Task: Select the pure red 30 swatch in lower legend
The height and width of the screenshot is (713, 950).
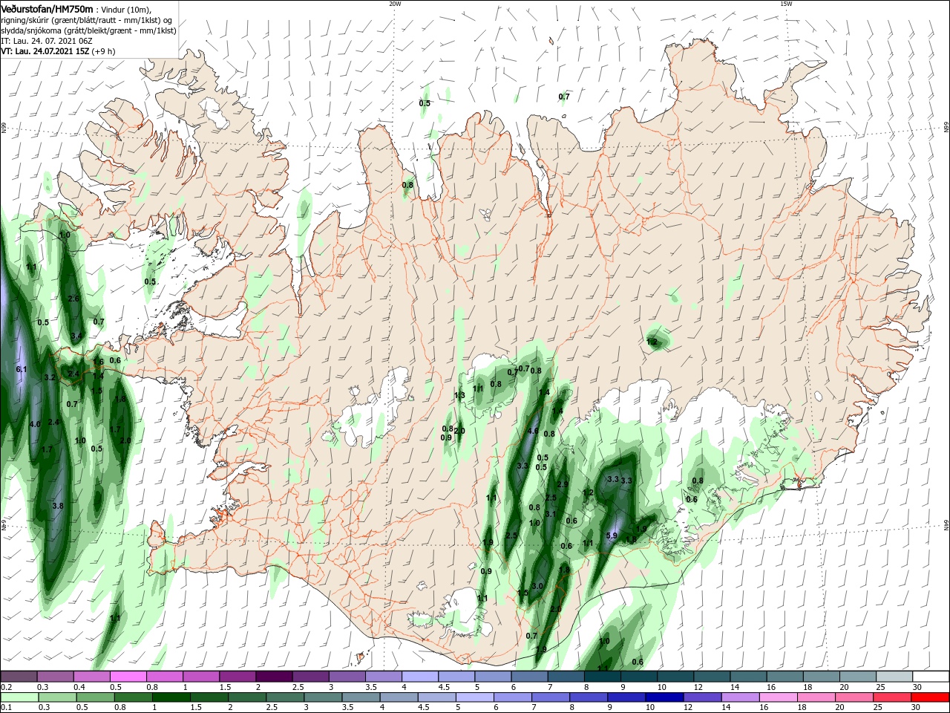Action: click(x=929, y=697)
